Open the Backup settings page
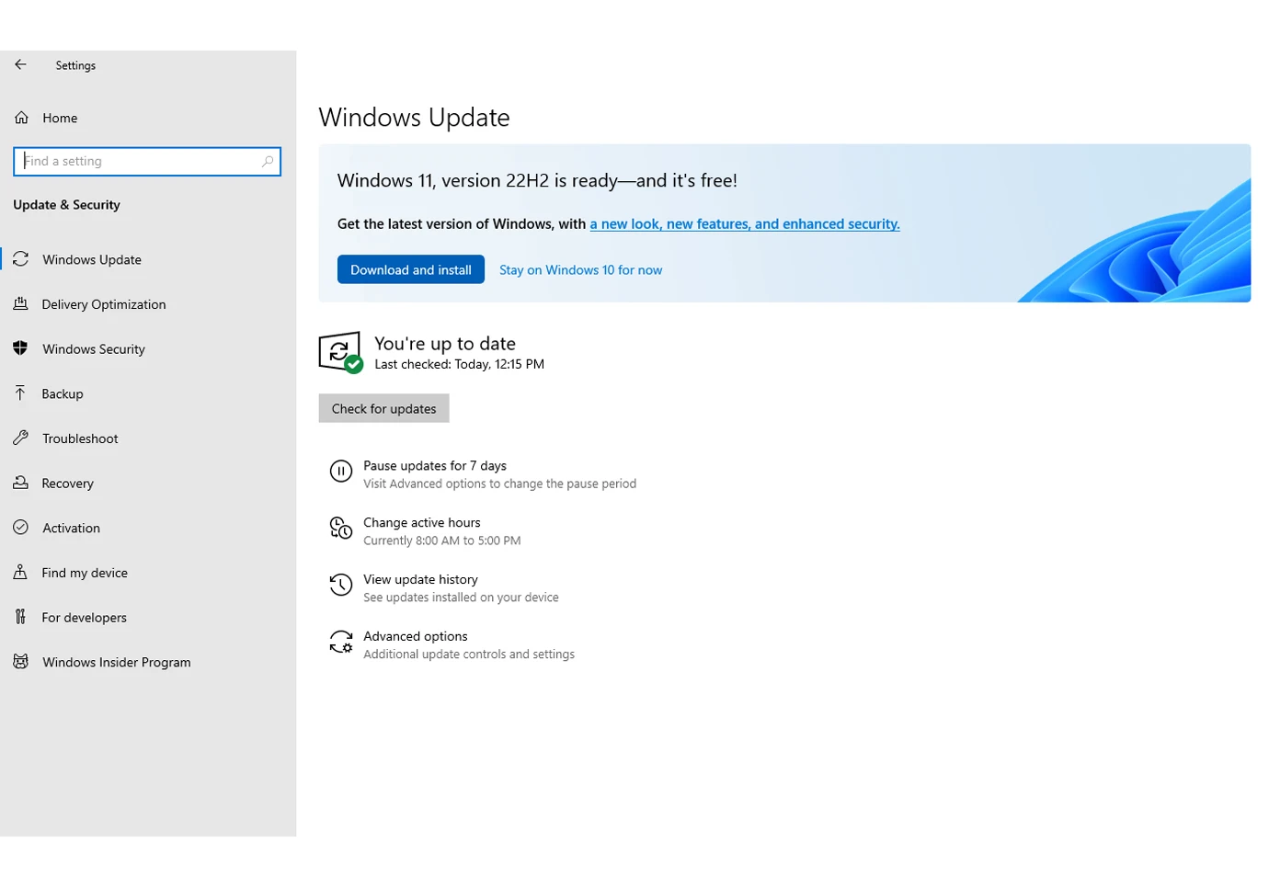Screen dimensions: 1269x888 tap(63, 393)
